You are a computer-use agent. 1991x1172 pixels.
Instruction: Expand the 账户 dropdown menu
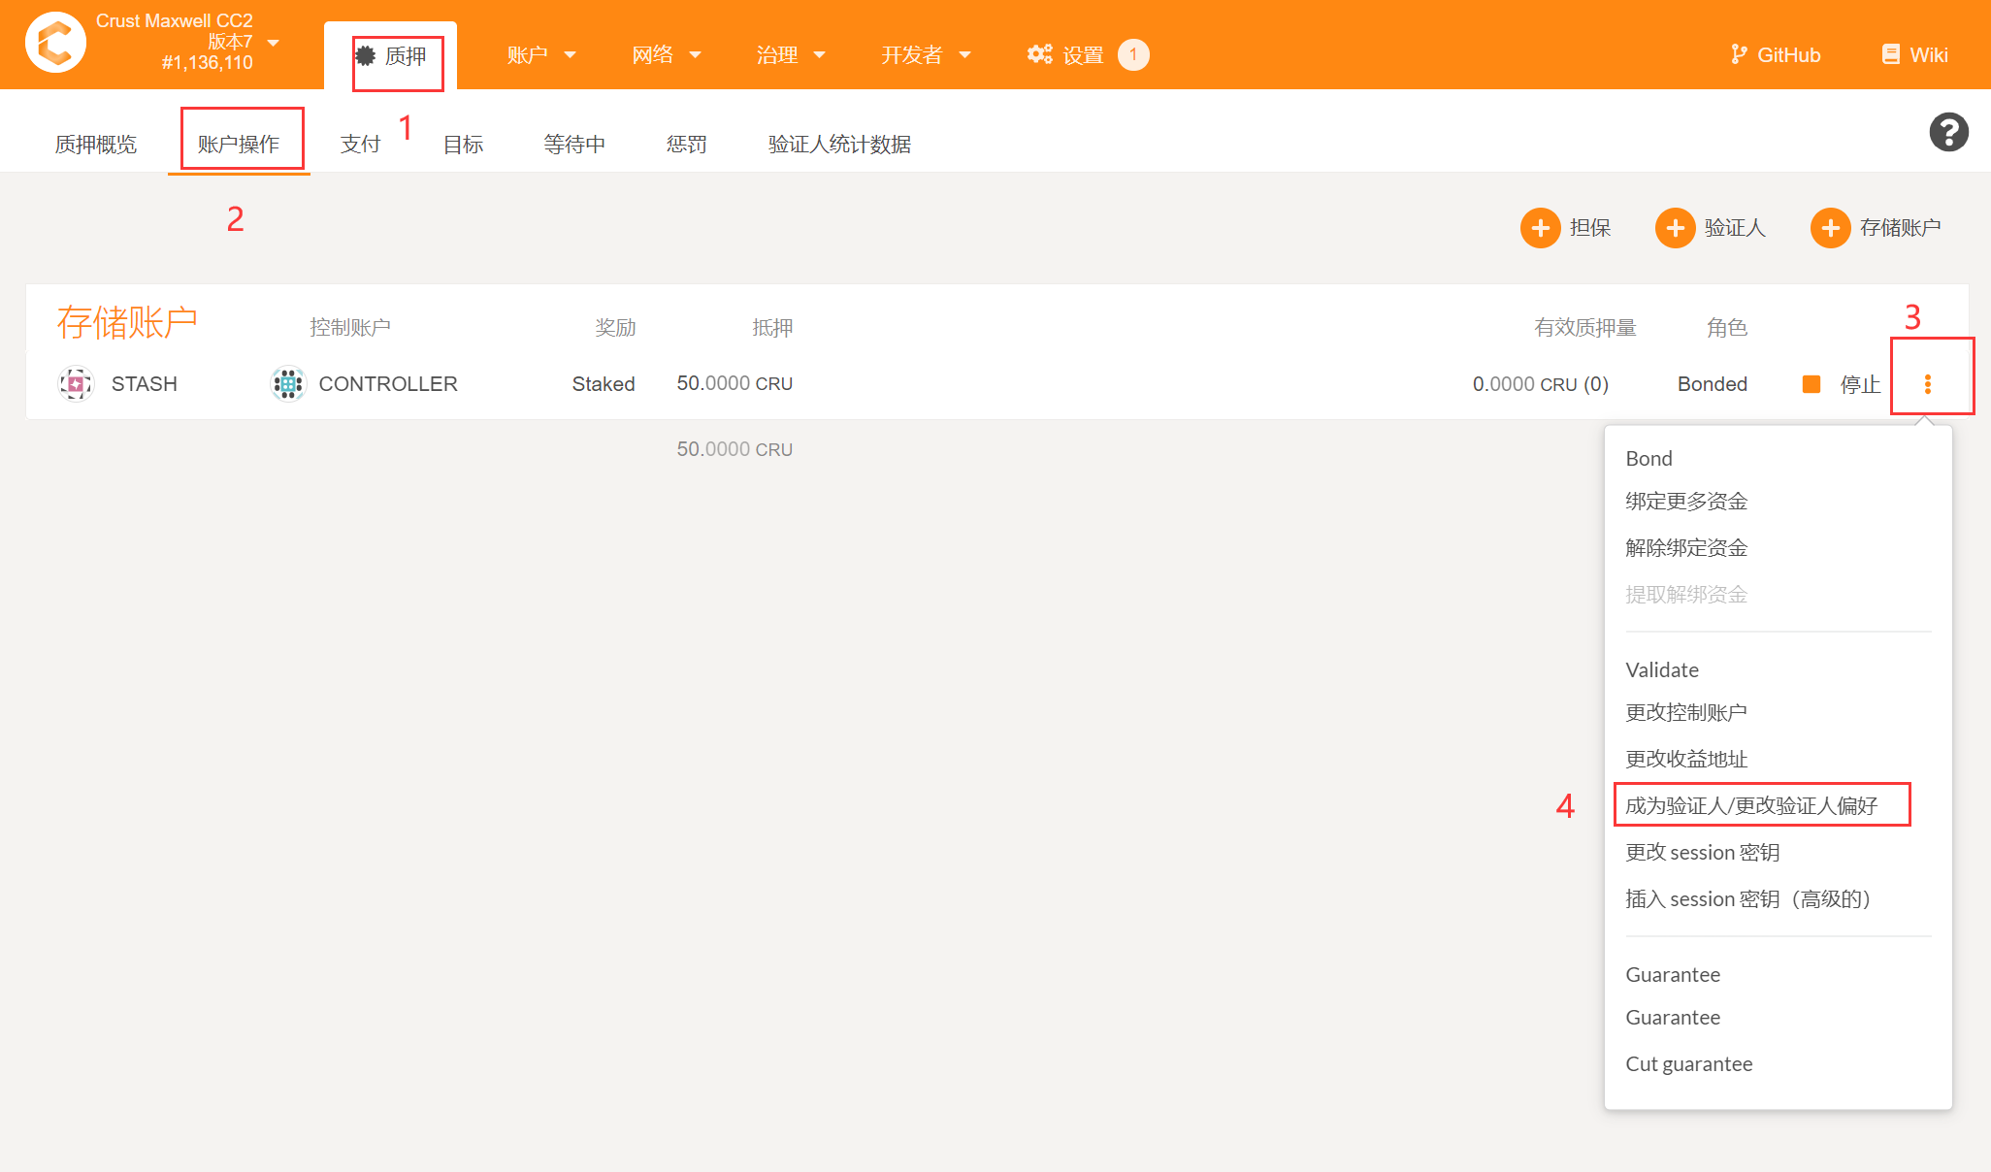point(540,55)
